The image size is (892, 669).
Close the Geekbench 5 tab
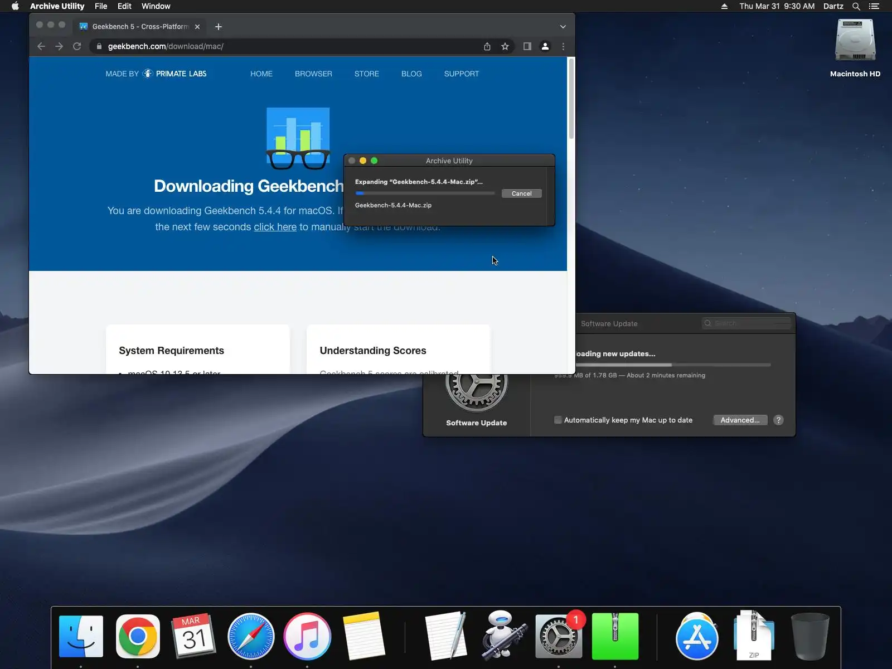pyautogui.click(x=197, y=26)
